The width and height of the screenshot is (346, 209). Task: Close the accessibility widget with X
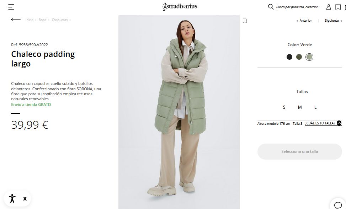25,199
